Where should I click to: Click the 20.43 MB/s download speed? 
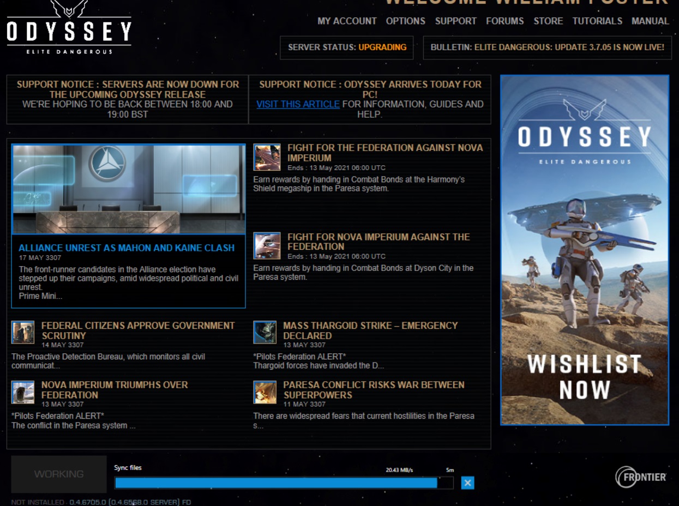pyautogui.click(x=399, y=470)
